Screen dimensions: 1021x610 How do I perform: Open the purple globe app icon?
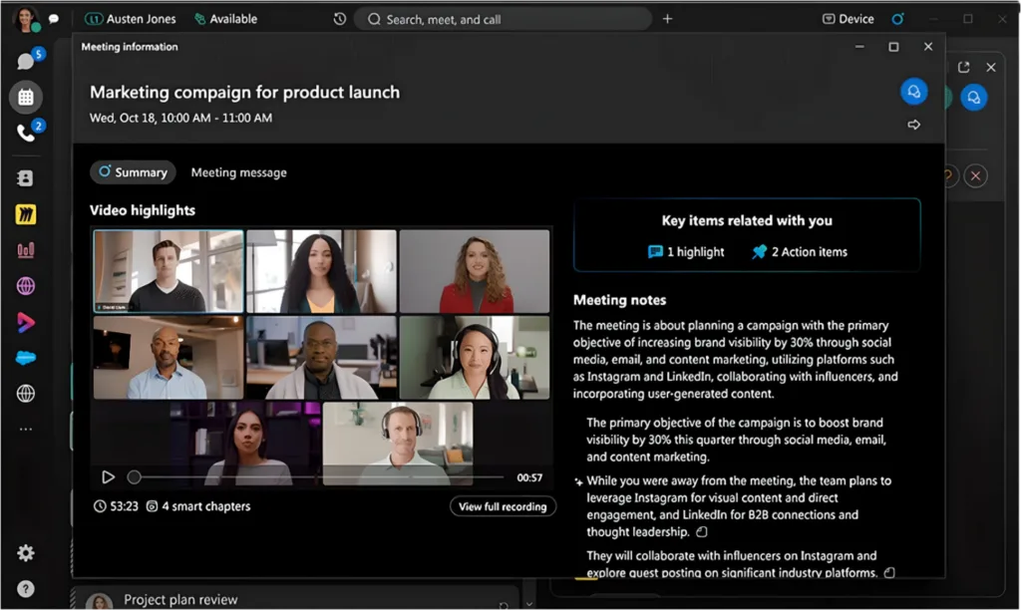coord(27,285)
